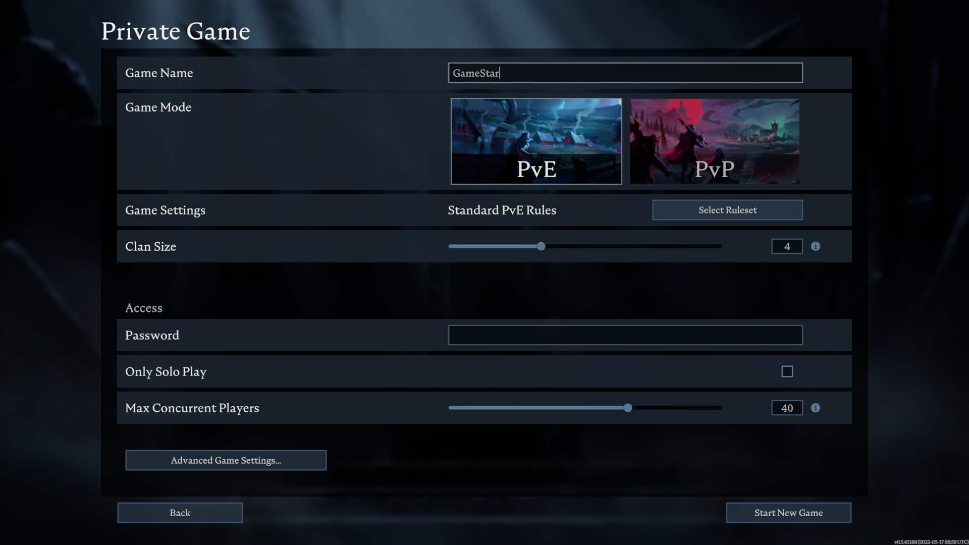Click the Advanced Game Settings button
This screenshot has height=545, width=969.
pyautogui.click(x=226, y=460)
